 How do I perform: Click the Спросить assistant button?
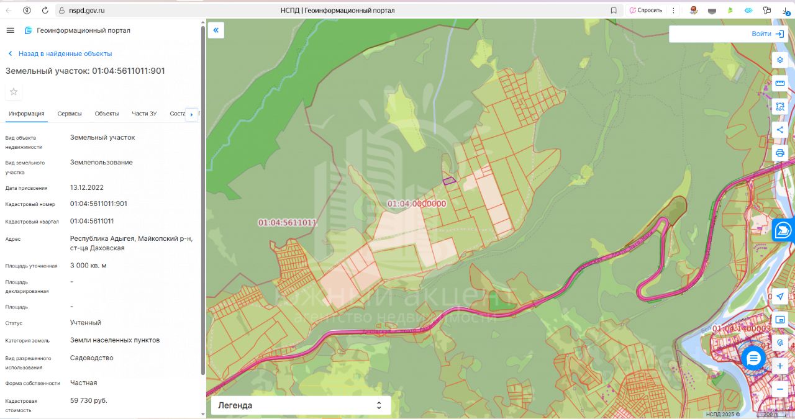(x=646, y=10)
